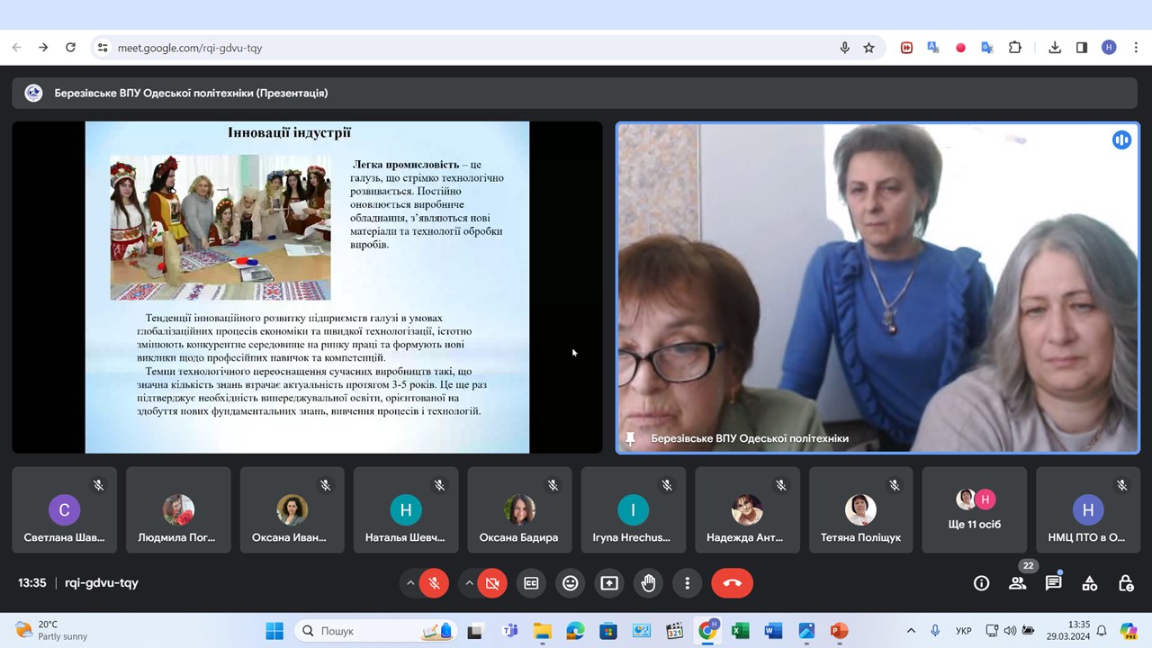The image size is (1152, 648).
Task: Show the people list with 22 participants
Action: 1018,583
